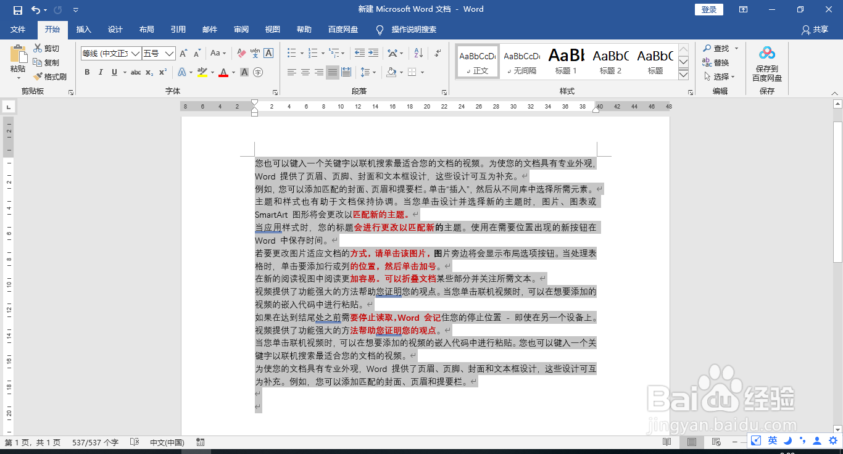Switch to 布局 Layout tab
843x454 pixels.
pyautogui.click(x=146, y=30)
